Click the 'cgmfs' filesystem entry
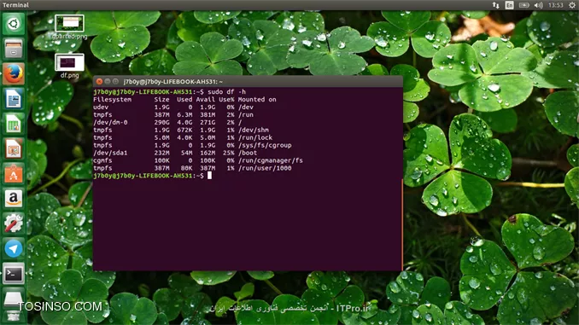This screenshot has width=579, height=325. (102, 160)
